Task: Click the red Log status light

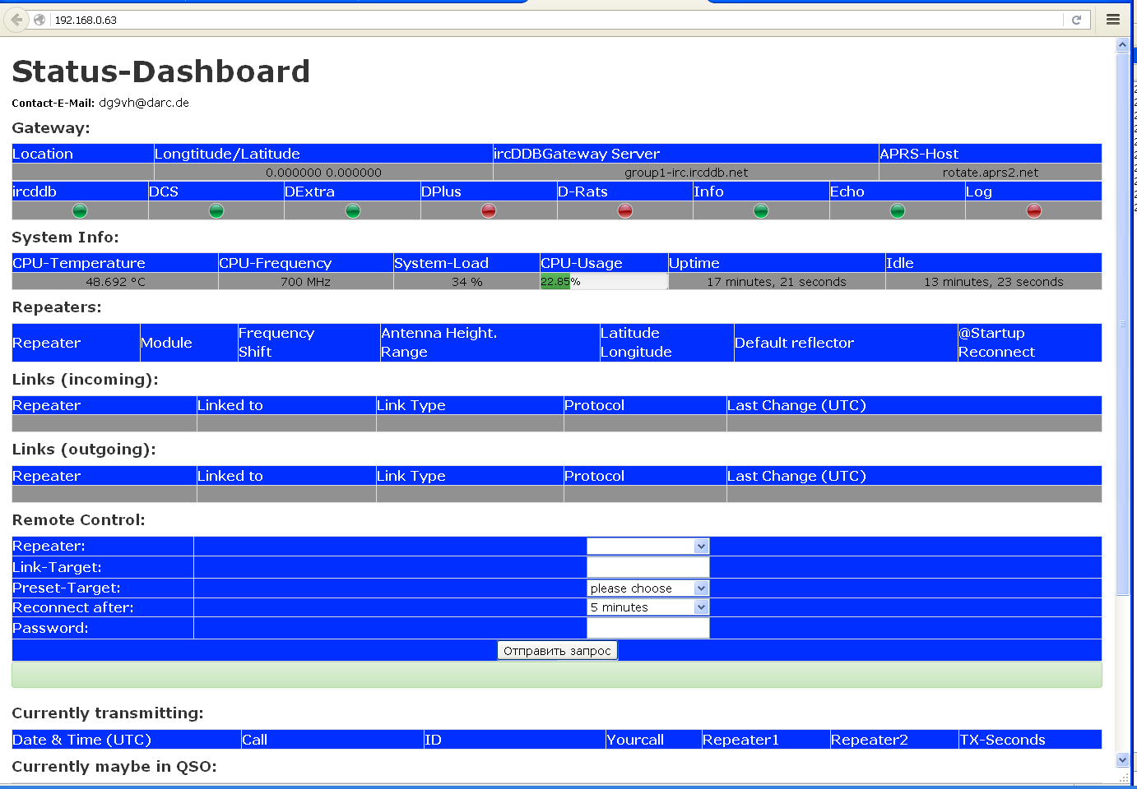Action: (x=1034, y=211)
